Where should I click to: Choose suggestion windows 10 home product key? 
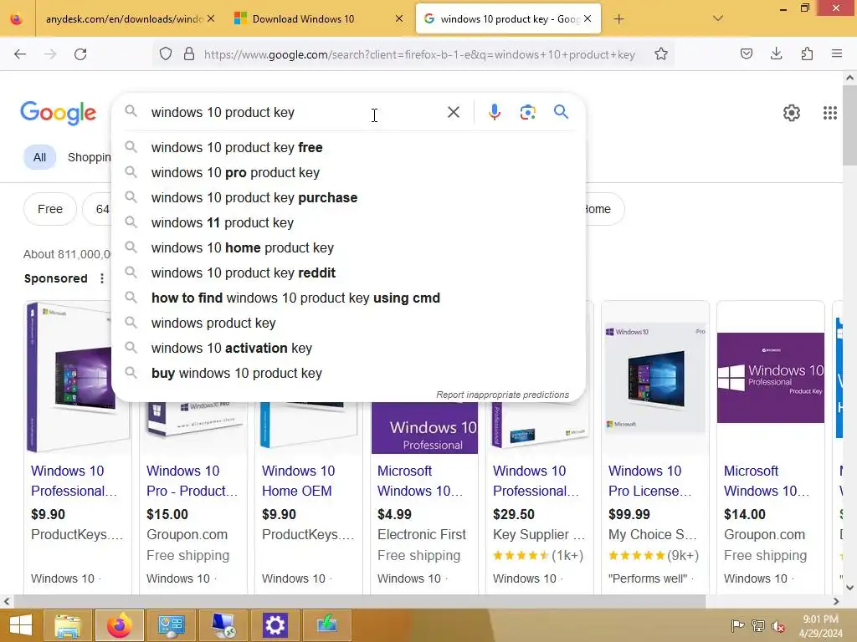348,247
